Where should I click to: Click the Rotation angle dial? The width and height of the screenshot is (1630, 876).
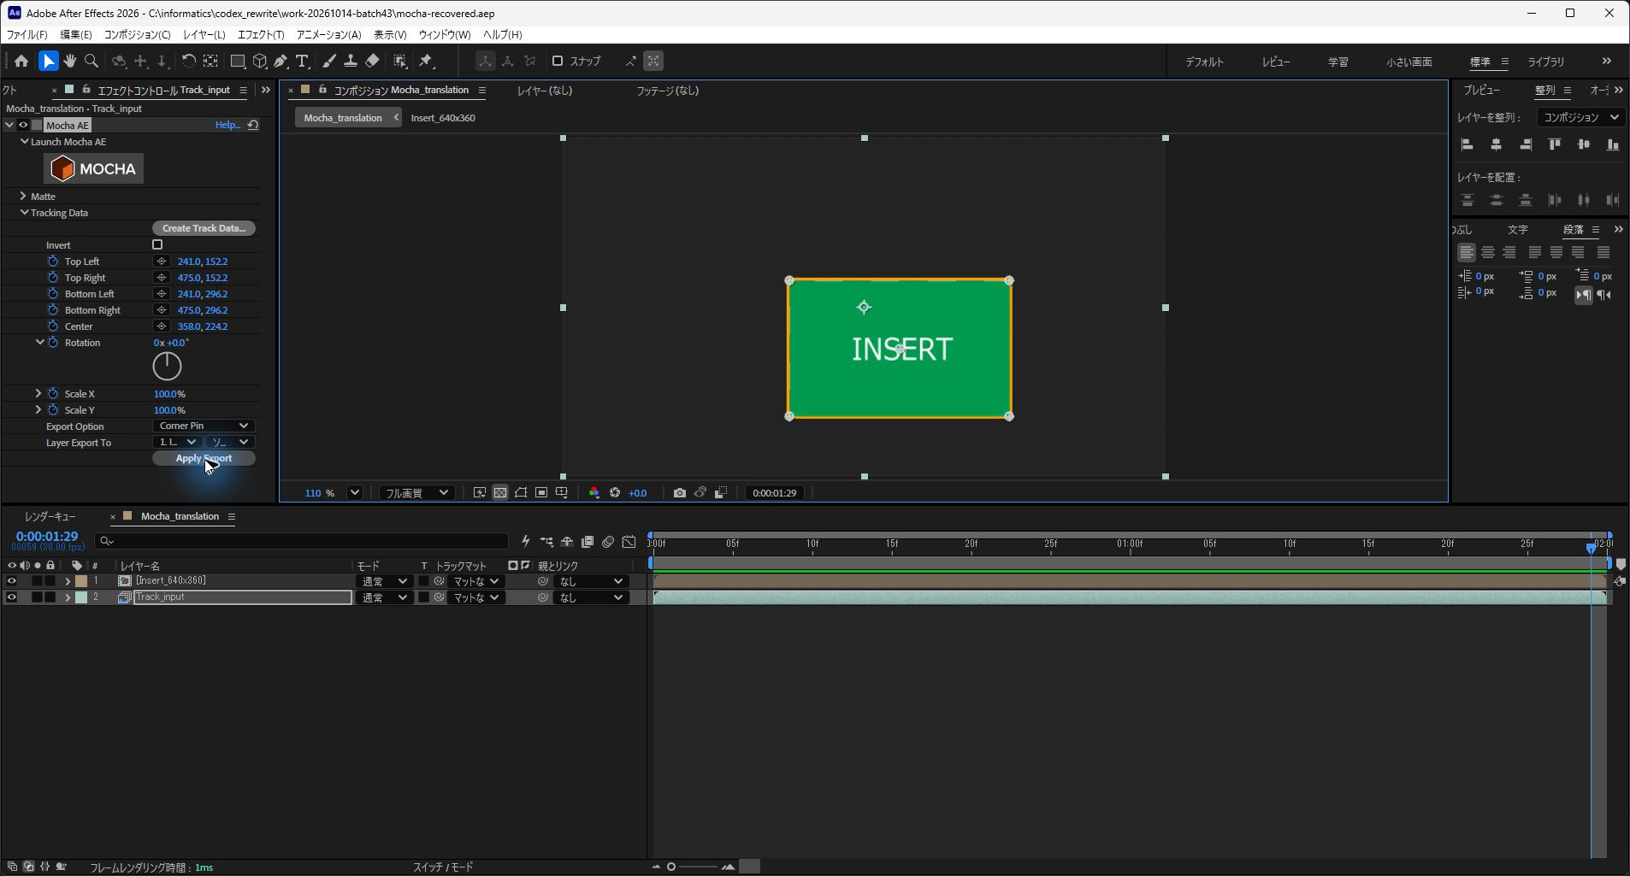point(167,367)
